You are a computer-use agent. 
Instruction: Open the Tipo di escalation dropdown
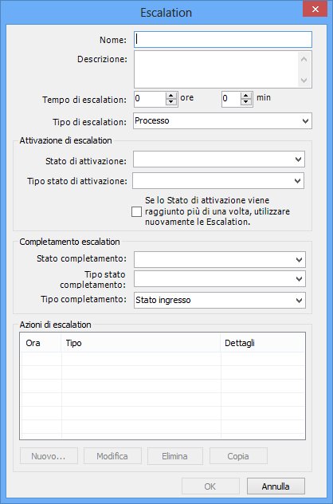pos(222,121)
